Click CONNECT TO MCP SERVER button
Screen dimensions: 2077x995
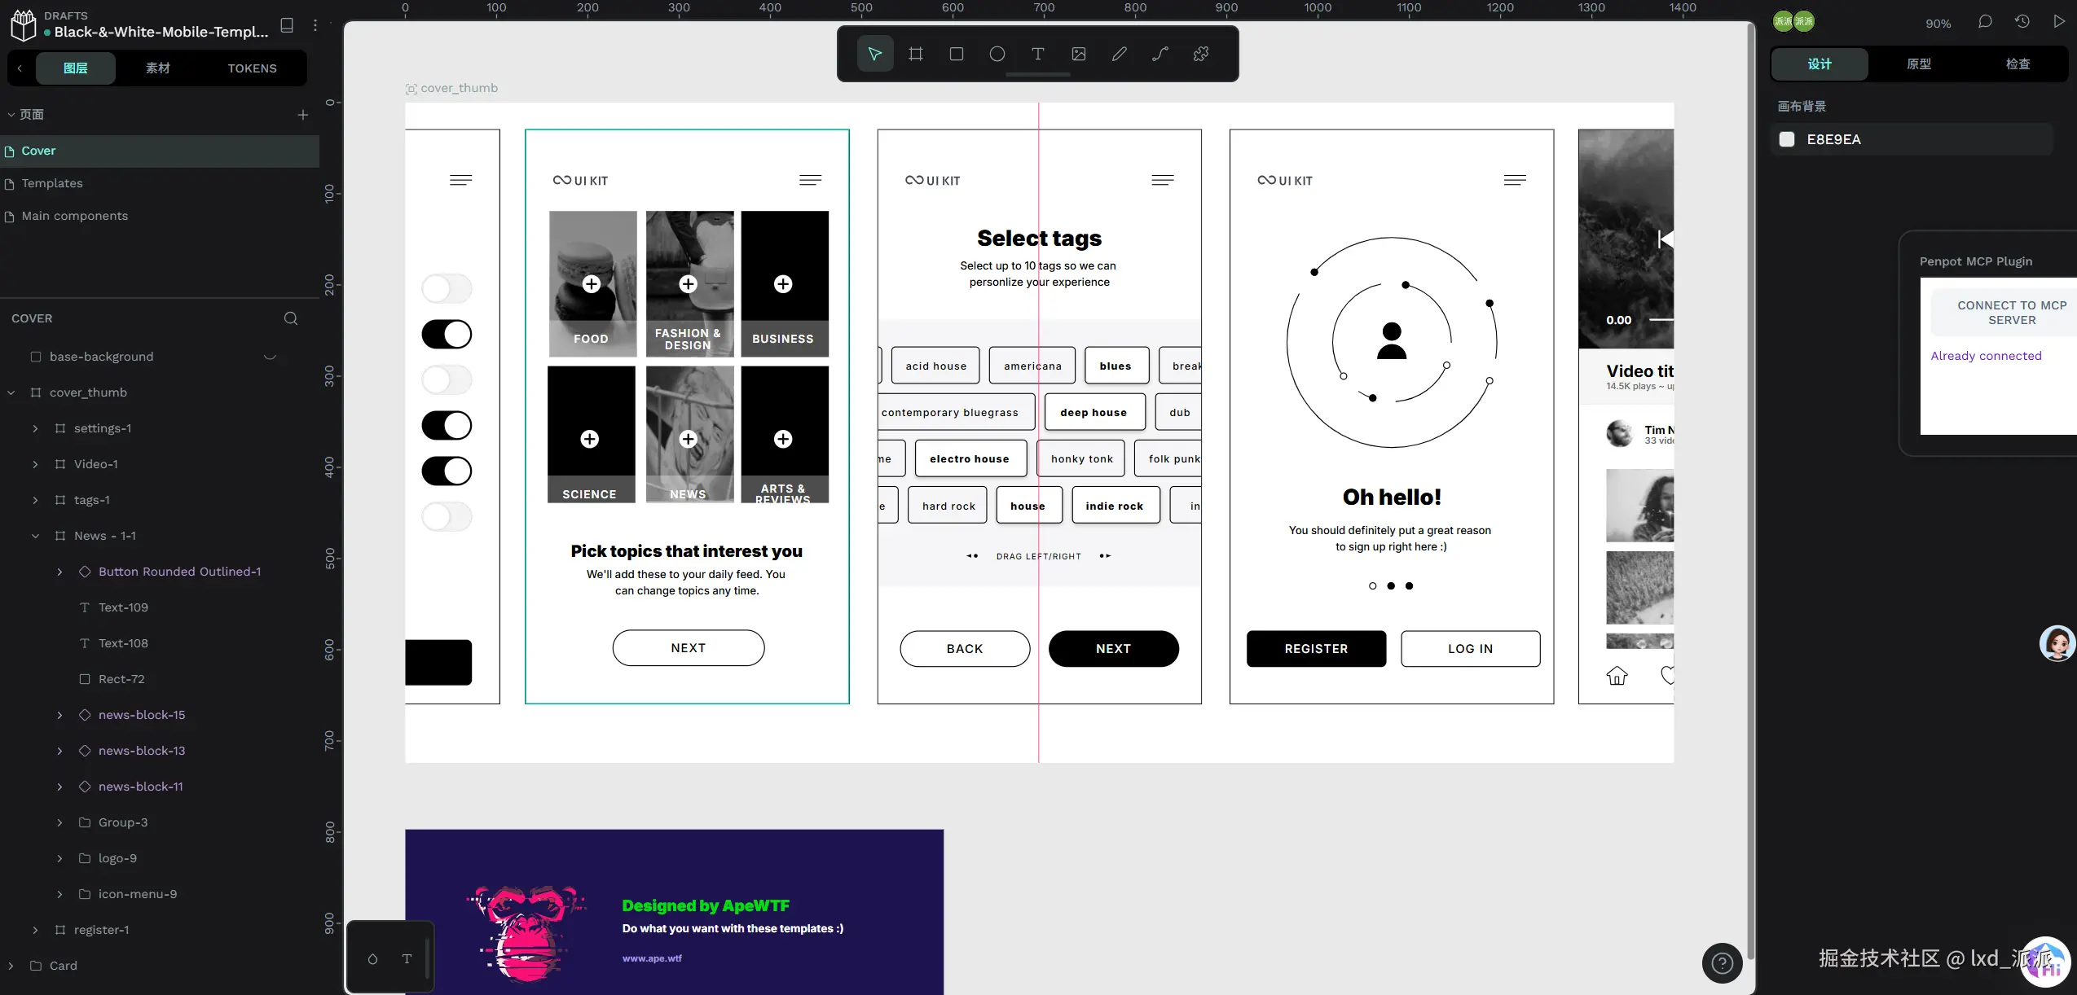tap(2011, 313)
